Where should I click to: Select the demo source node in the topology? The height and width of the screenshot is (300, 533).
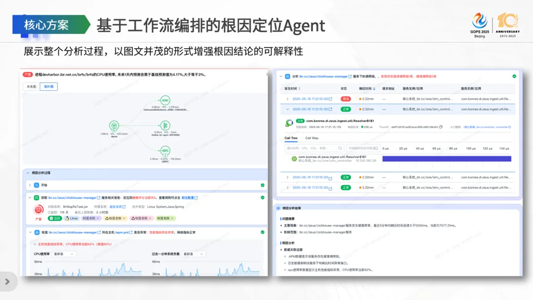(114, 125)
